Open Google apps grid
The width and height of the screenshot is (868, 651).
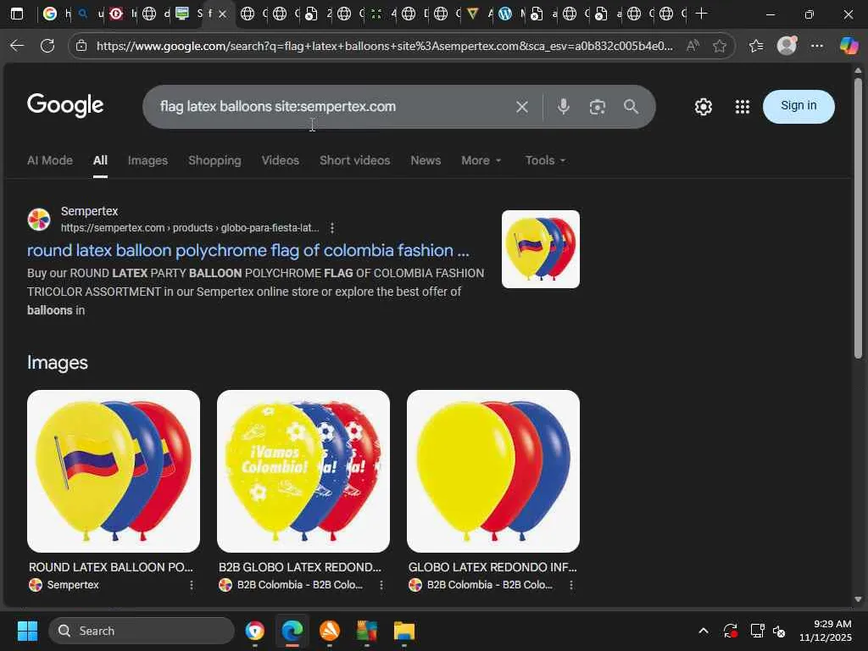(x=743, y=107)
